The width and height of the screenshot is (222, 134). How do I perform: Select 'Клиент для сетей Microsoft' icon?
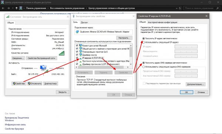click(81, 45)
